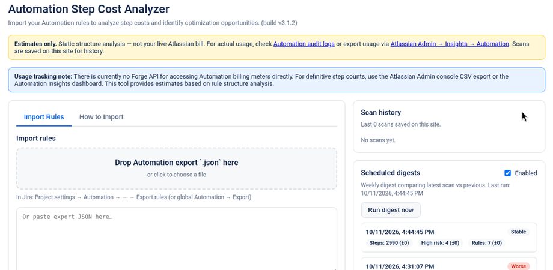The height and width of the screenshot is (270, 553).
Task: Click the Estimates only bold label
Action: point(35,44)
